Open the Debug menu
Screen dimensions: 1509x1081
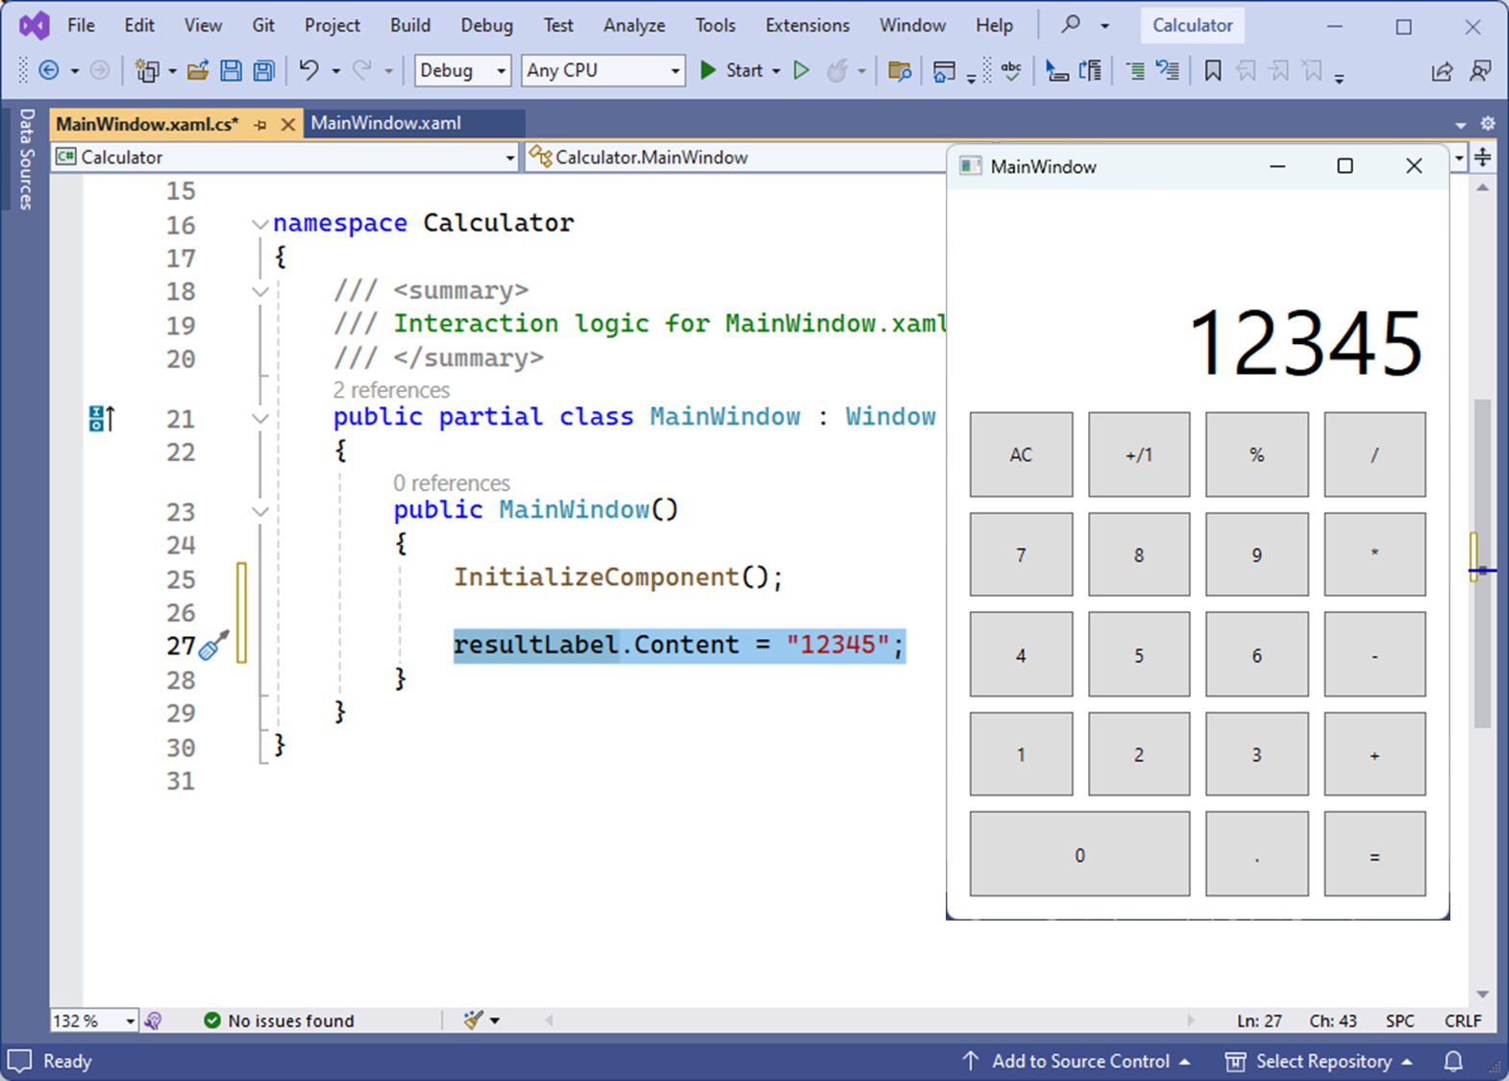[x=486, y=25]
